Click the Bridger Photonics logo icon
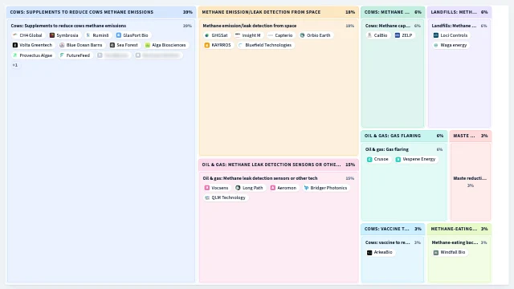Screen dimensions: 514x289 (306, 188)
